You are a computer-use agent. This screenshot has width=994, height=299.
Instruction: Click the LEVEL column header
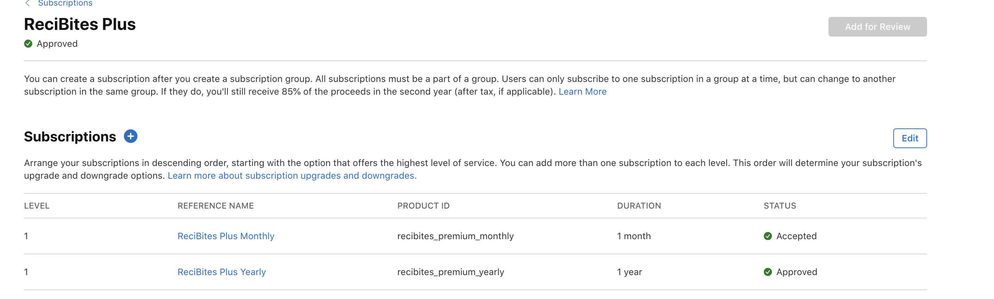(37, 206)
